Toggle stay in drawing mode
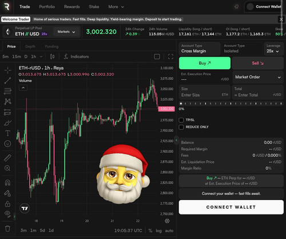 click(7, 193)
